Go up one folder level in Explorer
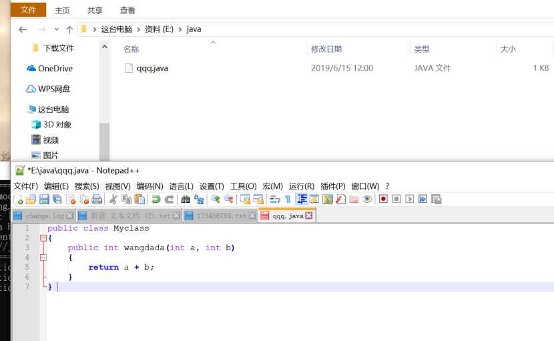Viewport: 554px width, 341px height. tap(69, 29)
